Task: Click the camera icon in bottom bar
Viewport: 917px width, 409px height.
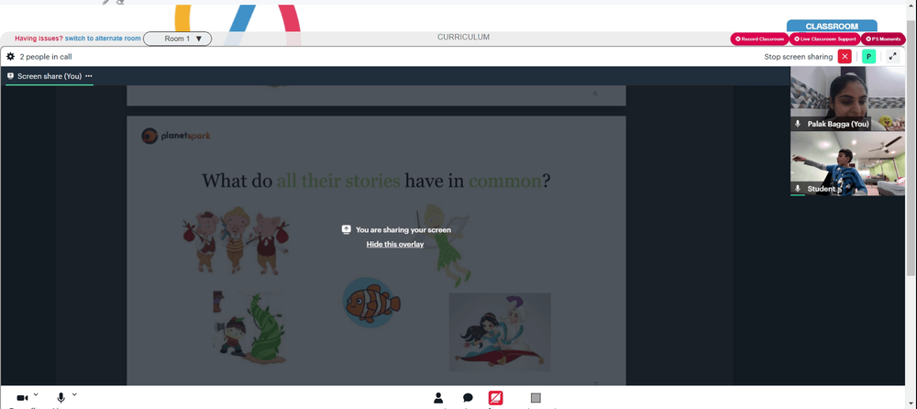Action: [22, 398]
